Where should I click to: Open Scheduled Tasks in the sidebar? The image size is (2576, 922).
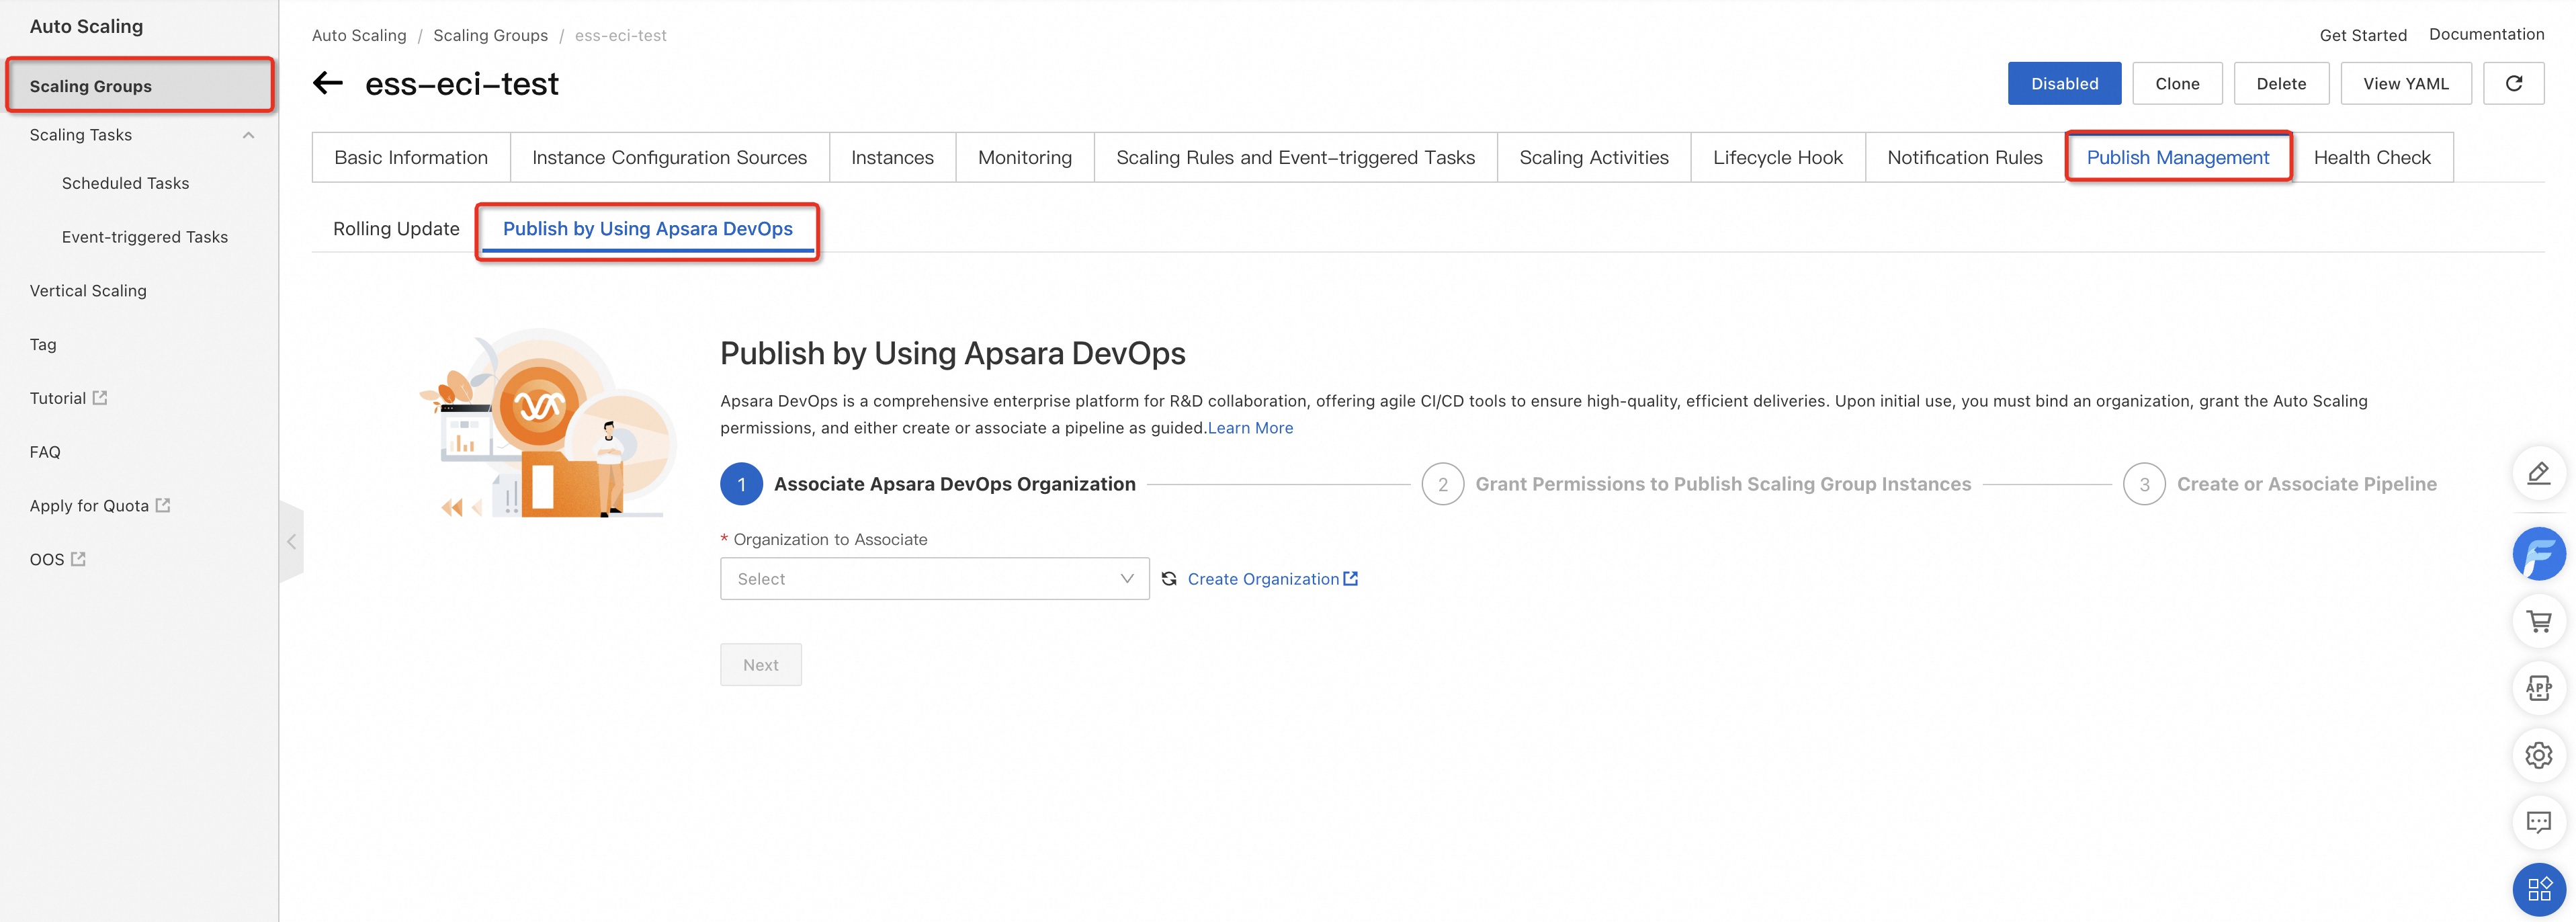pos(125,183)
